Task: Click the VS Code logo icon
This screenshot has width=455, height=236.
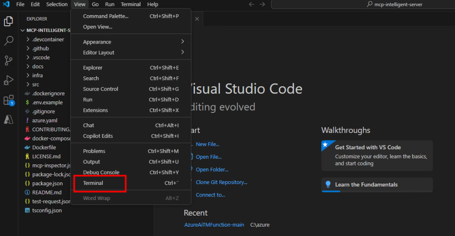Action: pyautogui.click(x=6, y=4)
